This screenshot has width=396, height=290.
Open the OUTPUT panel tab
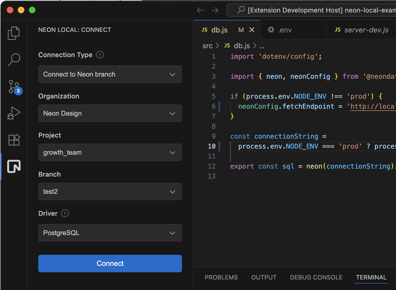[264, 278]
